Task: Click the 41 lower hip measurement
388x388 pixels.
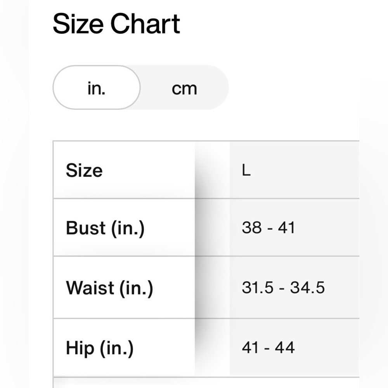Action: [251, 348]
